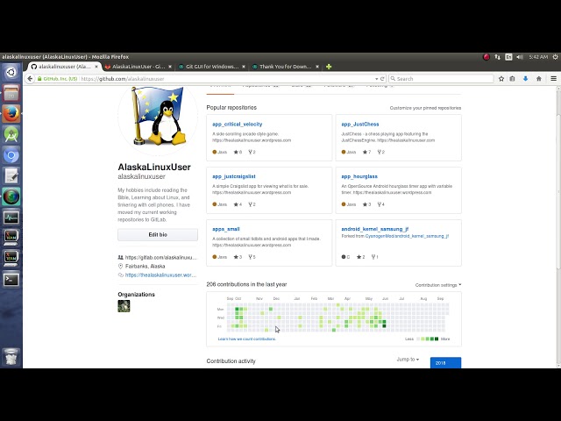Image resolution: width=561 pixels, height=421 pixels.
Task: Open the Jump to dropdown
Action: [x=408, y=359]
